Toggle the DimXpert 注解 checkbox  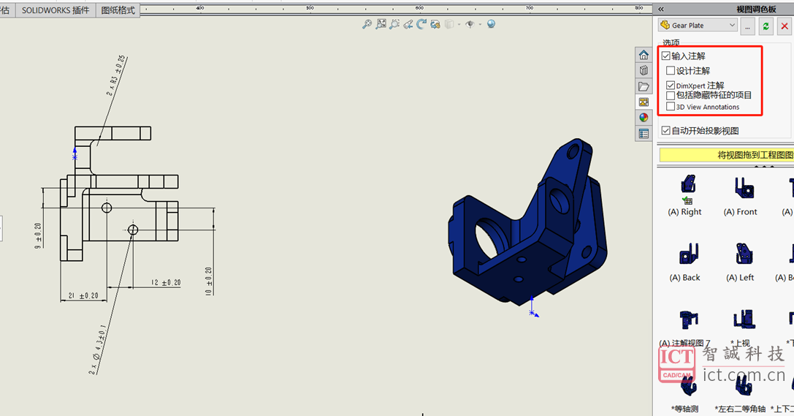point(671,85)
